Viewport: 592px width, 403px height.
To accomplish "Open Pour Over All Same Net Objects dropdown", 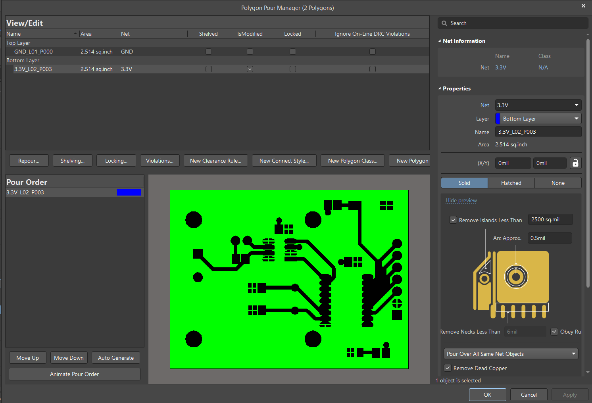I will coord(511,354).
